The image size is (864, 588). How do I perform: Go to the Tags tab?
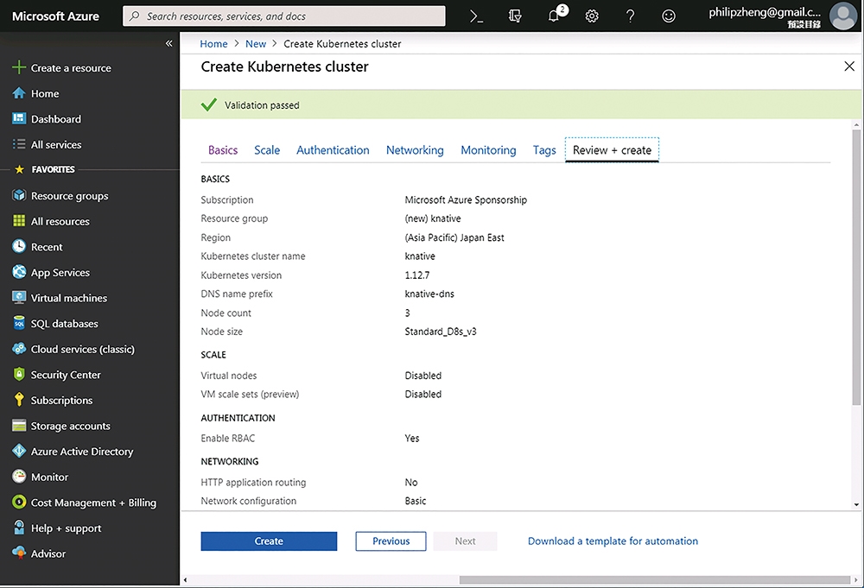tap(543, 149)
